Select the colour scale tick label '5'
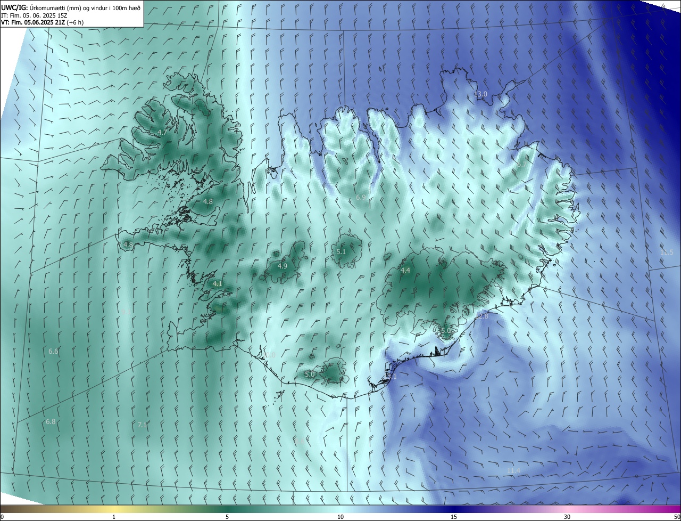This screenshot has width=681, height=521. (x=227, y=517)
